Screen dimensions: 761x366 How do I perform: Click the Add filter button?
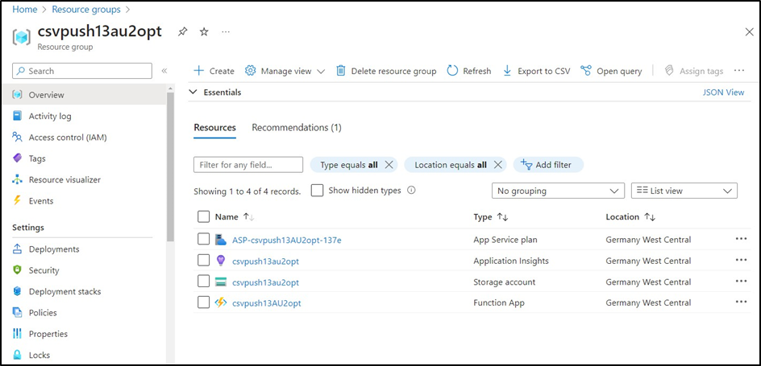(548, 165)
